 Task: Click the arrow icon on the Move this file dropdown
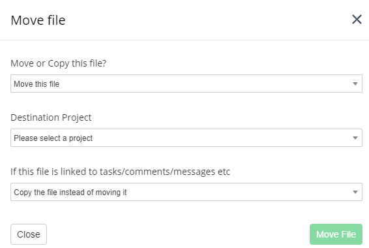click(355, 84)
